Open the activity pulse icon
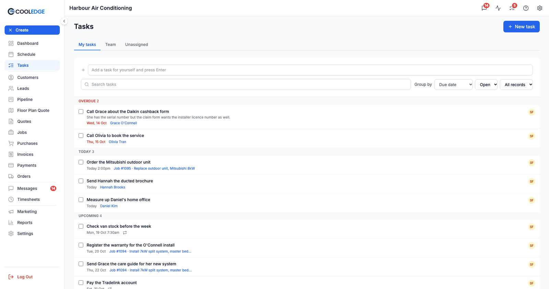This screenshot has height=289, width=549. click(x=498, y=8)
